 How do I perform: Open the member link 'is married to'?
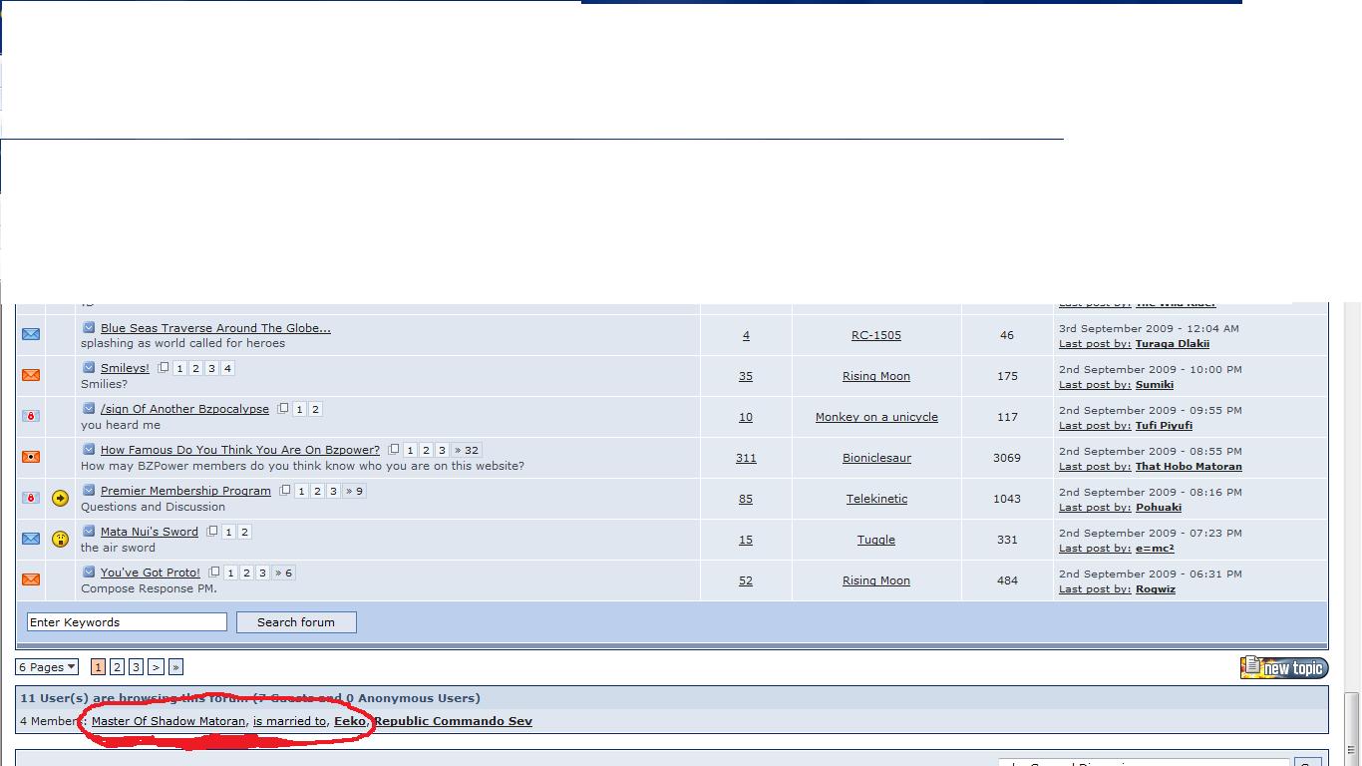click(x=289, y=721)
